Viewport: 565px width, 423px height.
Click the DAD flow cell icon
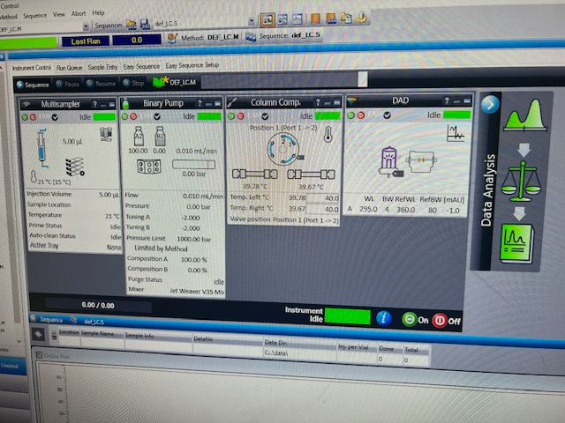click(x=421, y=160)
